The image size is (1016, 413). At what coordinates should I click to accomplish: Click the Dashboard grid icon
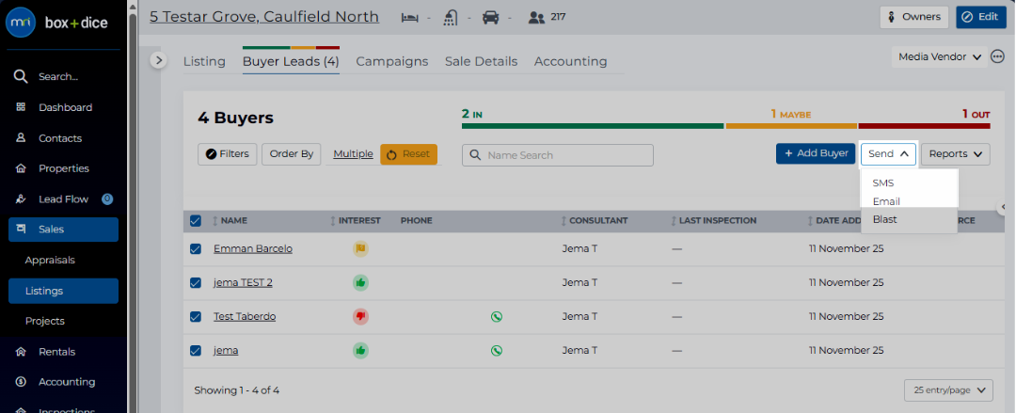pyautogui.click(x=21, y=107)
